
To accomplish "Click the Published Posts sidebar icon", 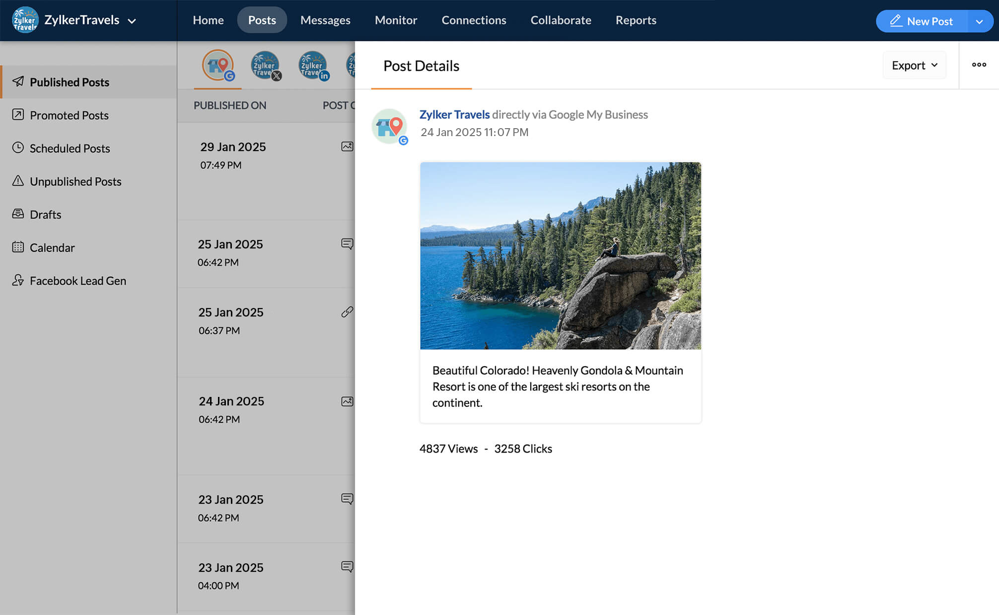I will click(x=18, y=80).
